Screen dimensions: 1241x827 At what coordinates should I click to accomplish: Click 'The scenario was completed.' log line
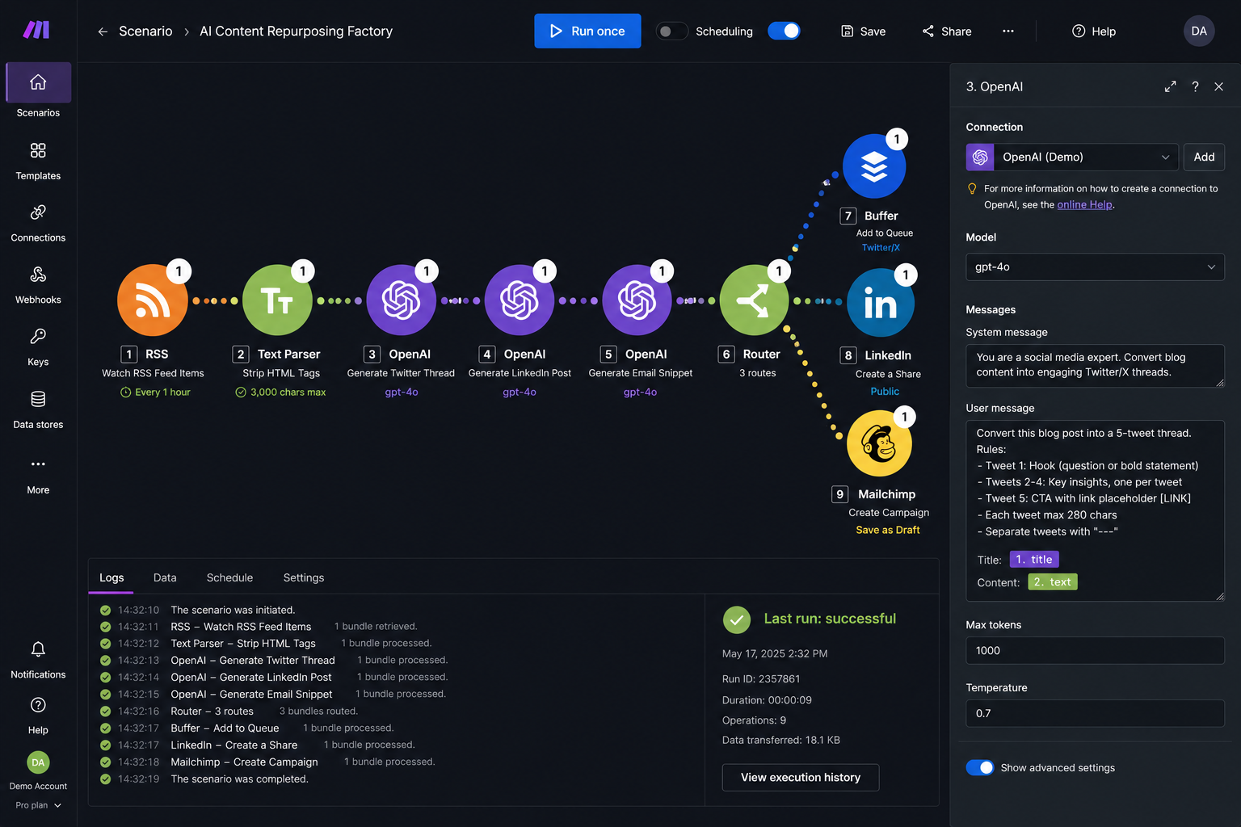[x=239, y=779]
